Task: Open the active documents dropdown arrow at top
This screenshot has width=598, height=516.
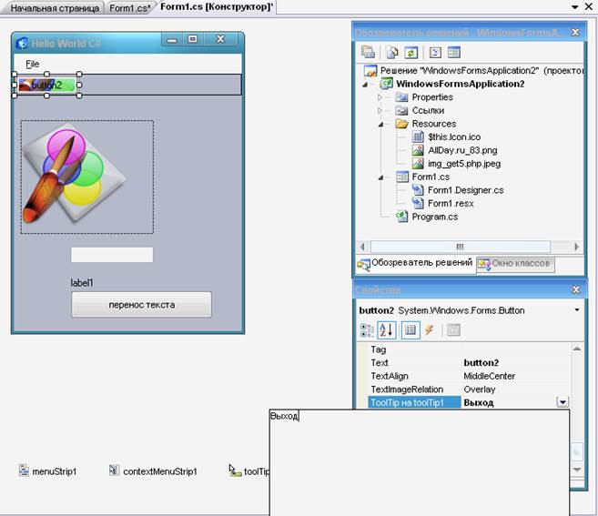Action: (x=575, y=7)
